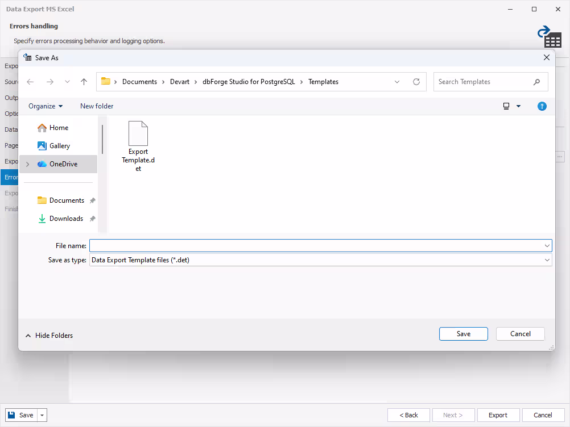570x427 pixels.
Task: Open pinned Documents folder
Action: click(61, 200)
